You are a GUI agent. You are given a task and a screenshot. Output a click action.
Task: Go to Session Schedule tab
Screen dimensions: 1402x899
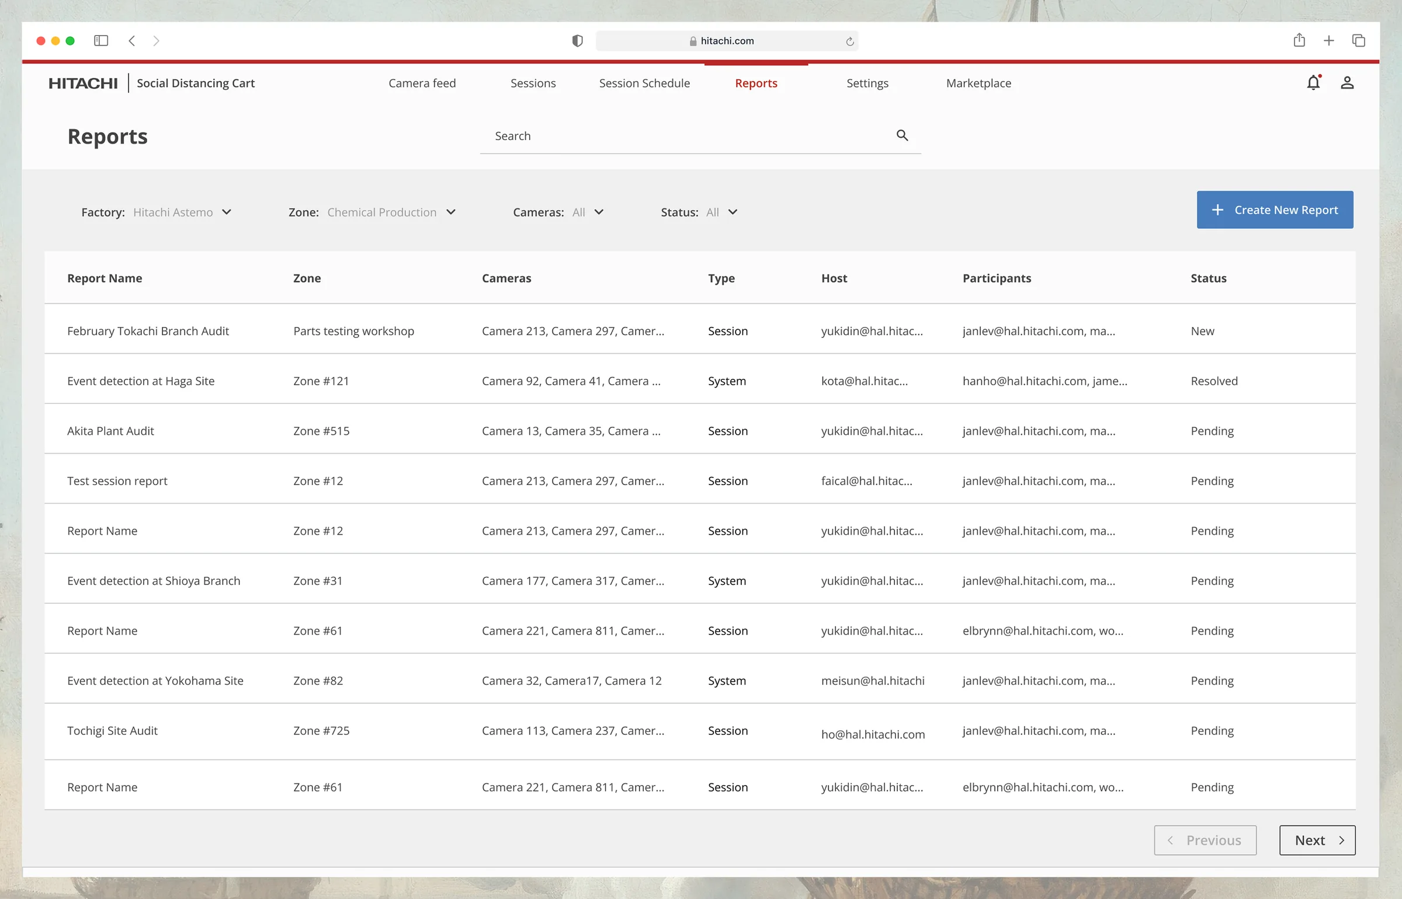click(x=644, y=83)
